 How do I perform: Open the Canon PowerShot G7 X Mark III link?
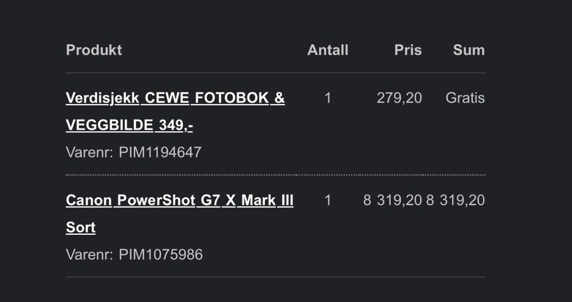tap(179, 200)
